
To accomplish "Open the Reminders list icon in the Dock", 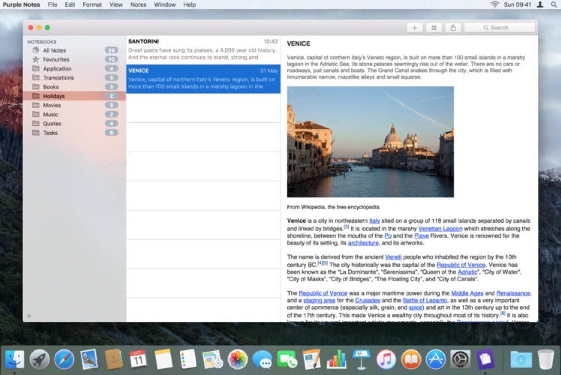I will click(x=188, y=359).
